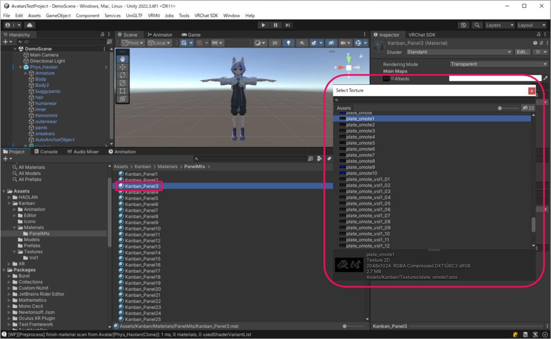Select Kemomimi object in Hierarchy
This screenshot has width=551, height=339.
[x=46, y=116]
